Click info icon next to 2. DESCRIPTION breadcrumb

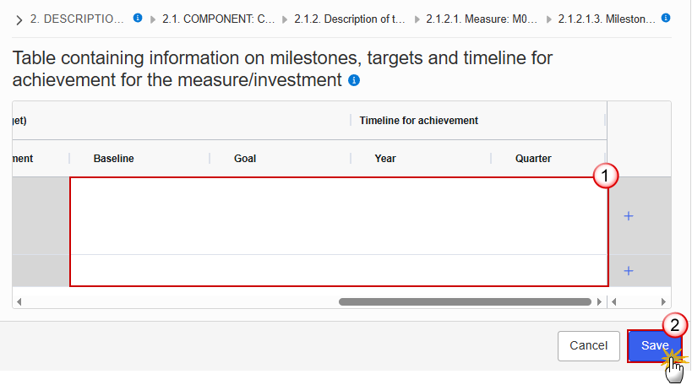138,18
